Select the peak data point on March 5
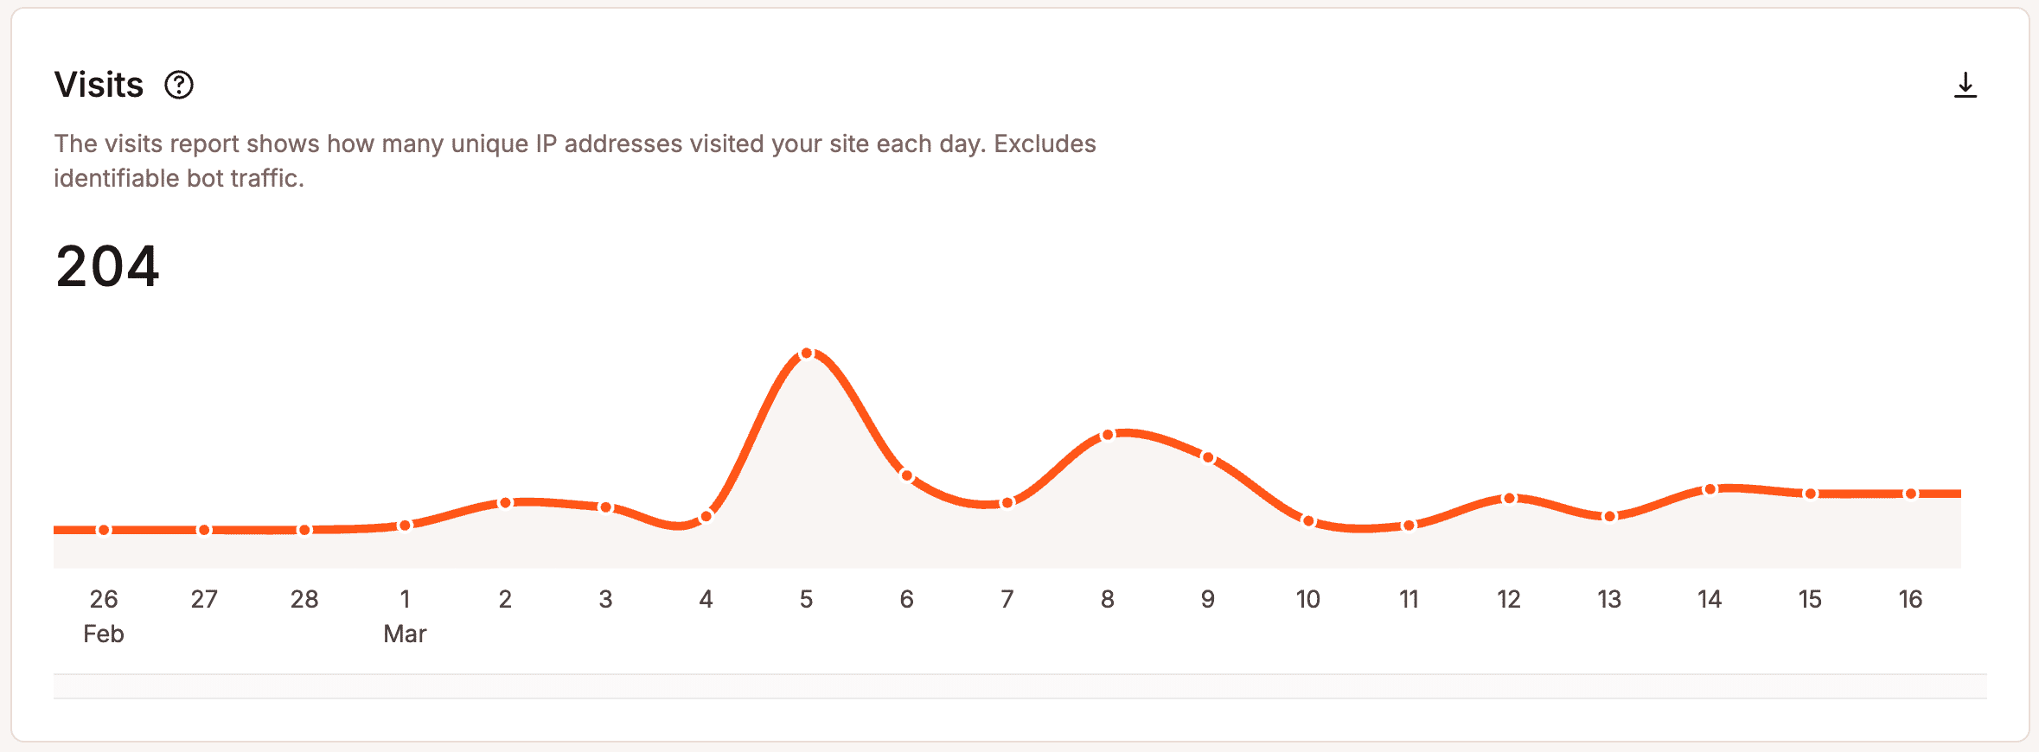The height and width of the screenshot is (752, 2039). (807, 352)
